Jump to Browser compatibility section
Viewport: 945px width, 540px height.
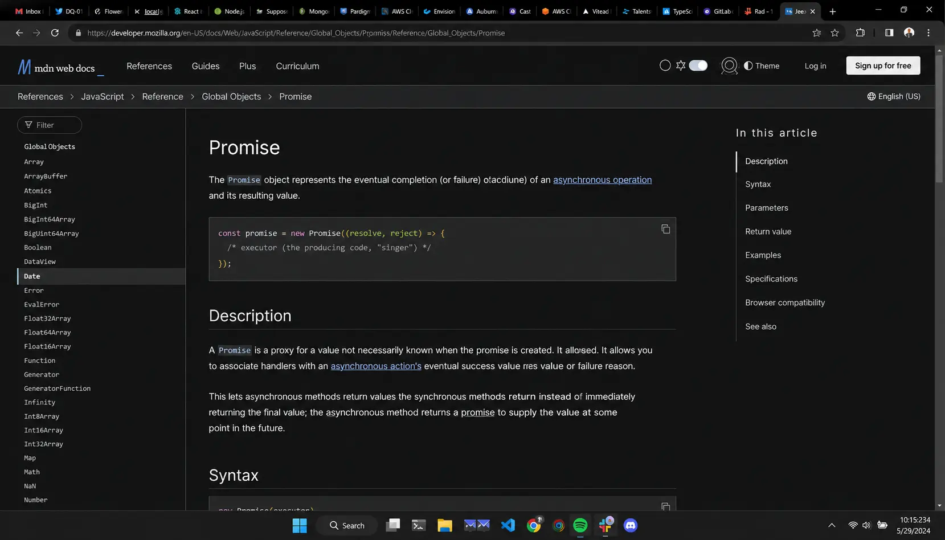[785, 303]
